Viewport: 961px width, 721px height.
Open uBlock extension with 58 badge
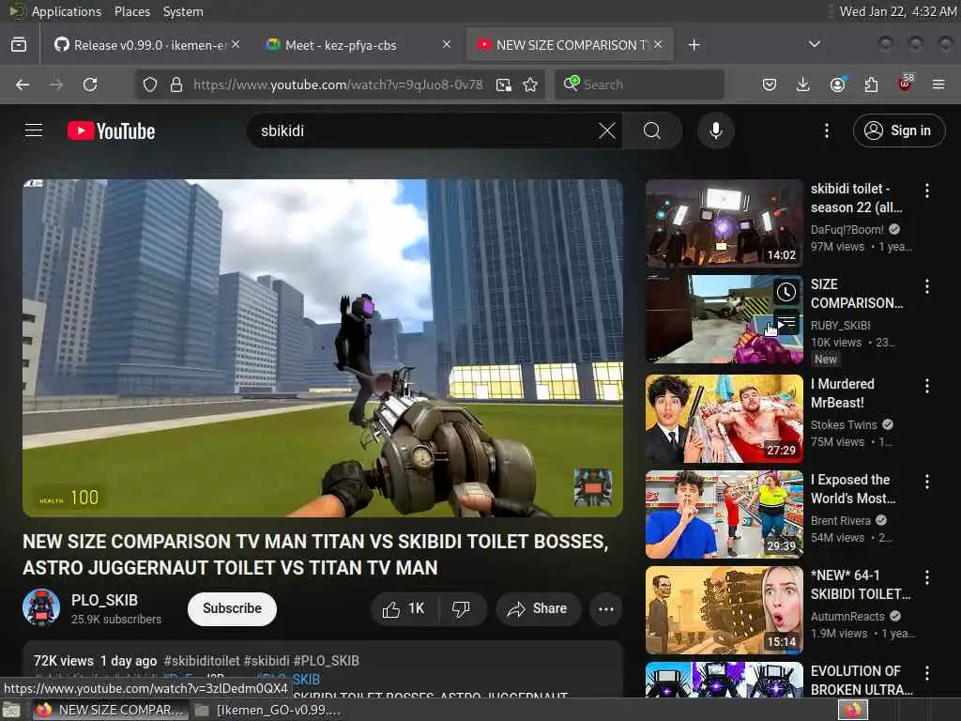point(905,84)
